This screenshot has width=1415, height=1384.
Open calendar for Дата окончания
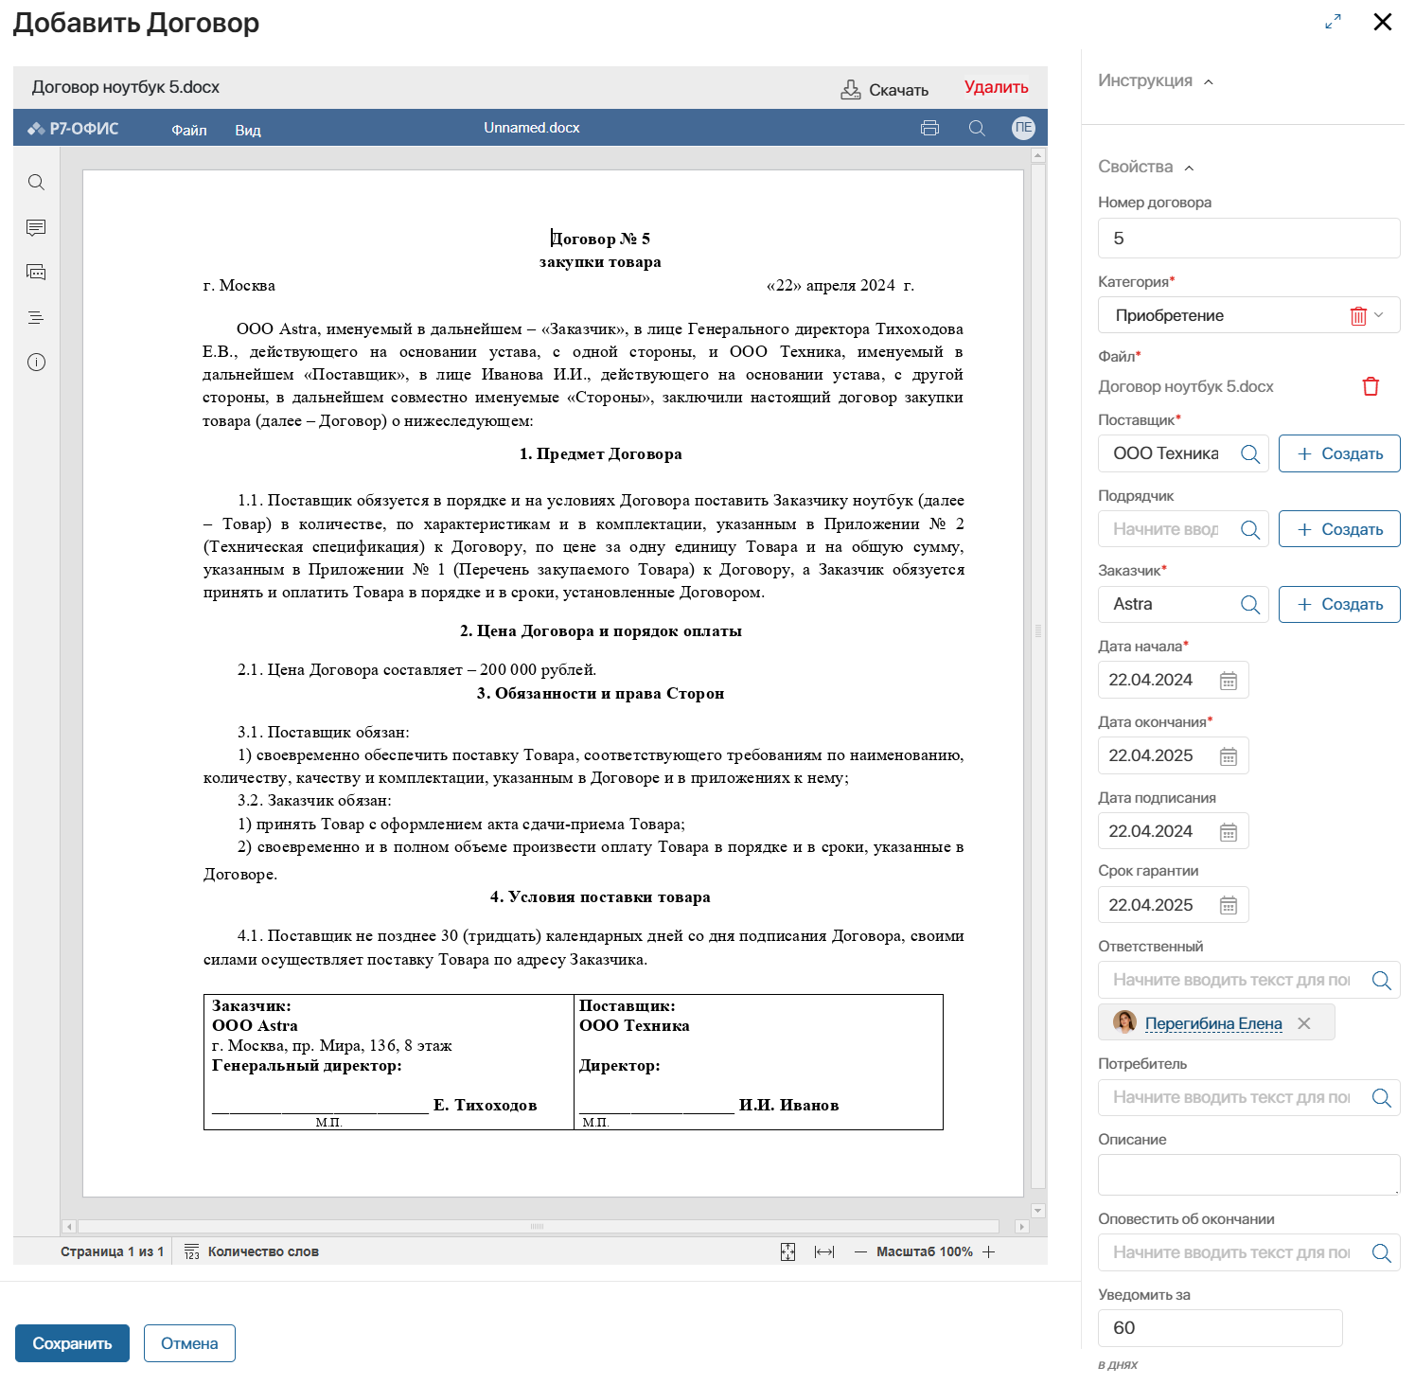point(1229,756)
